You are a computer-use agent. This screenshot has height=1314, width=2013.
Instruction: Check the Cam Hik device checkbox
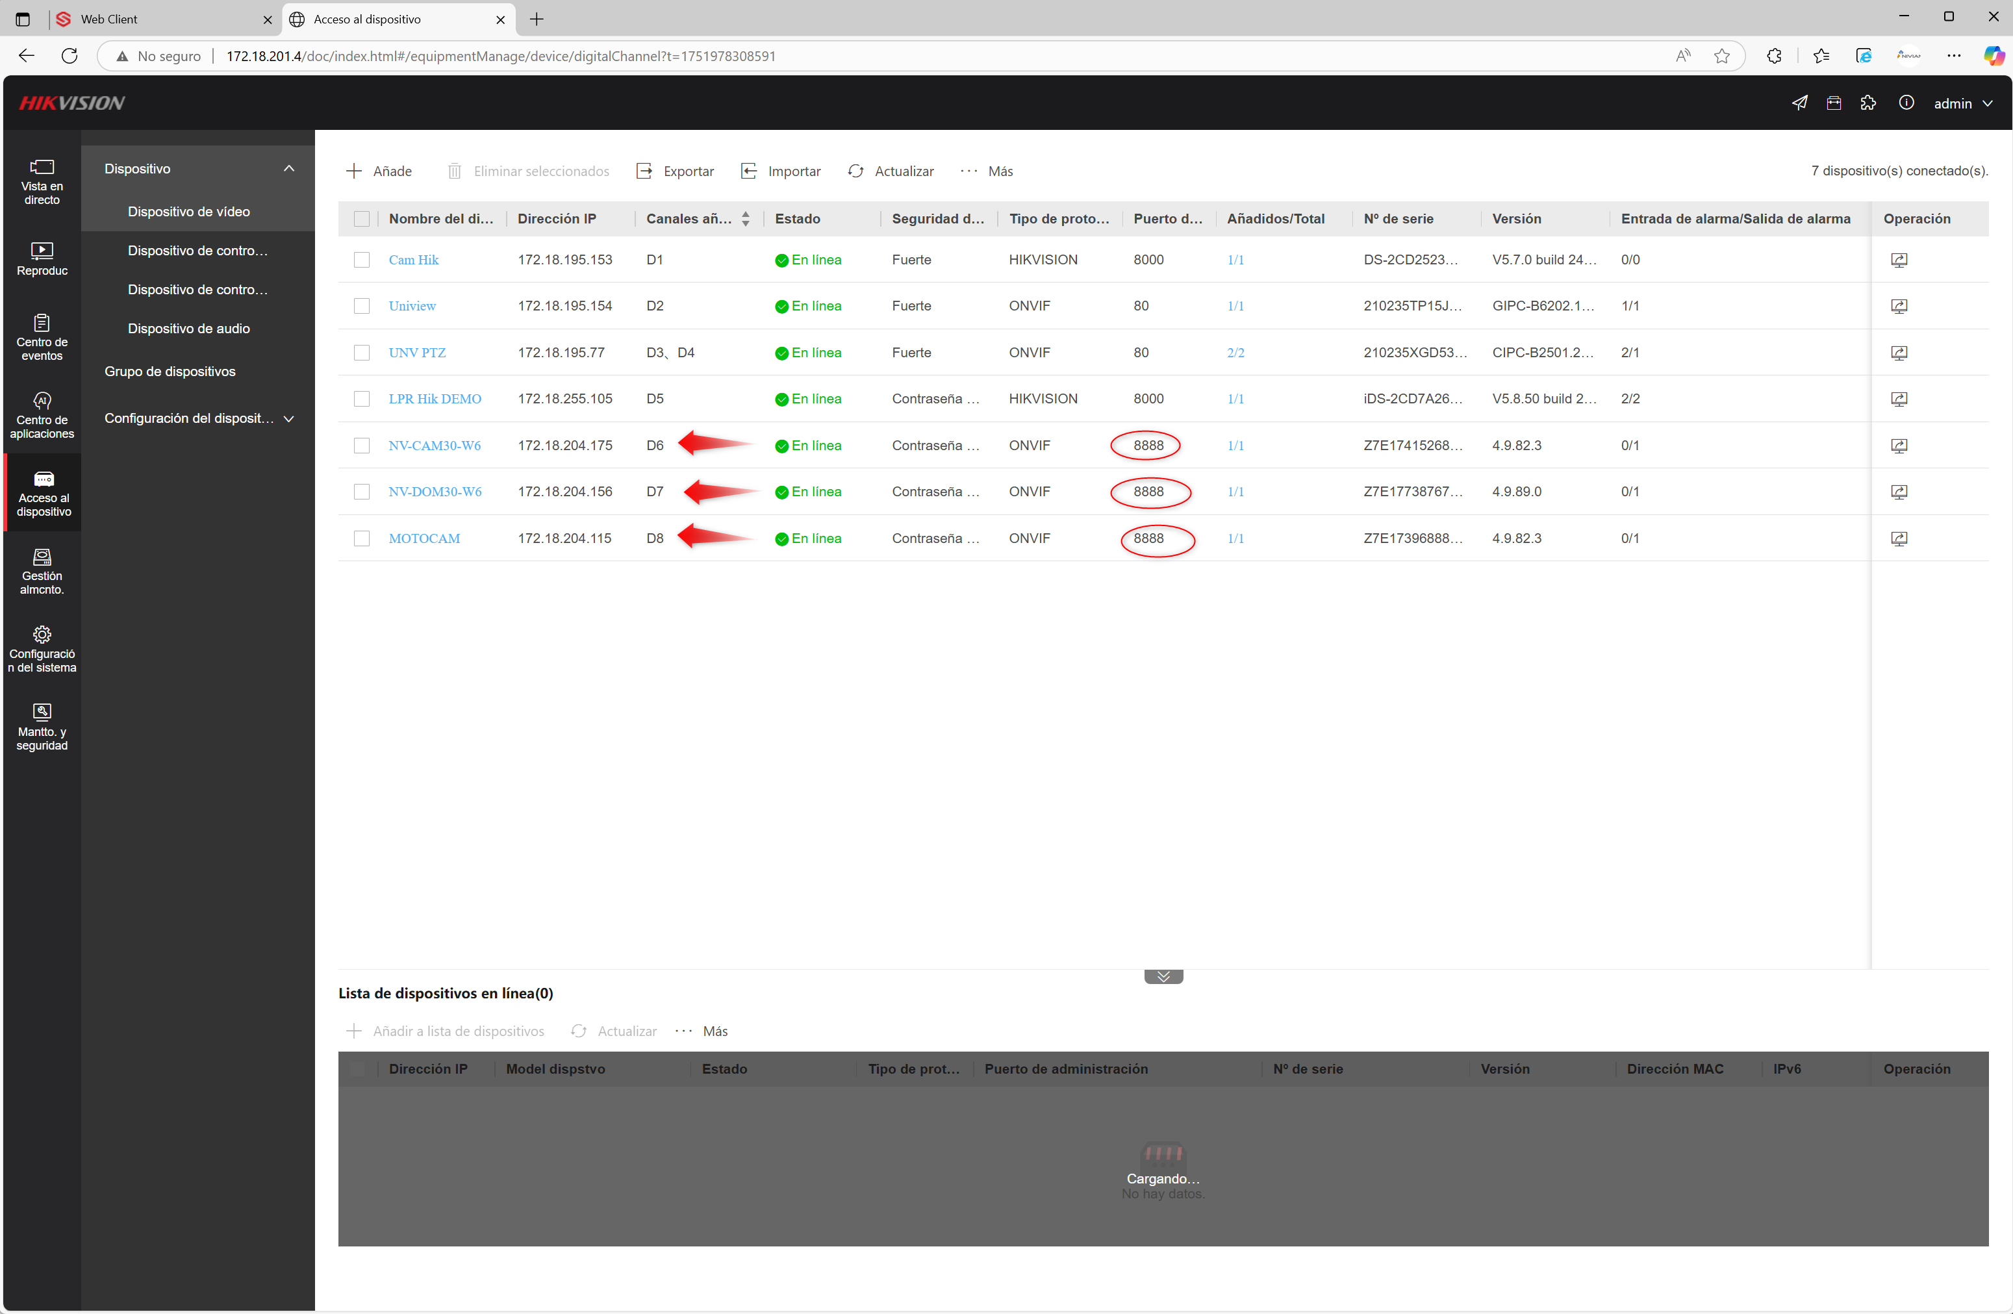coord(361,260)
